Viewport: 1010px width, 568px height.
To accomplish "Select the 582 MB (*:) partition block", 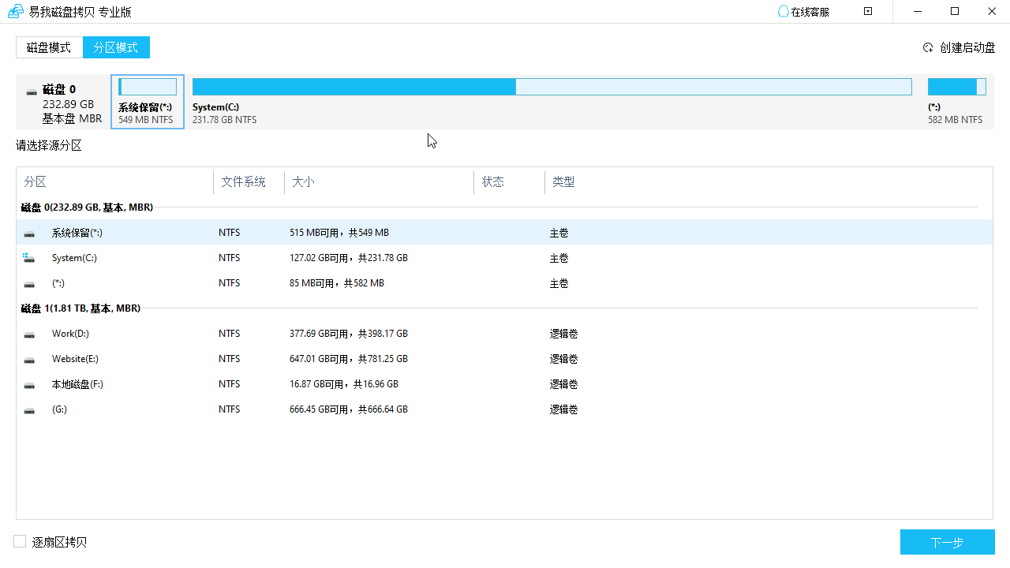I will coord(956,87).
